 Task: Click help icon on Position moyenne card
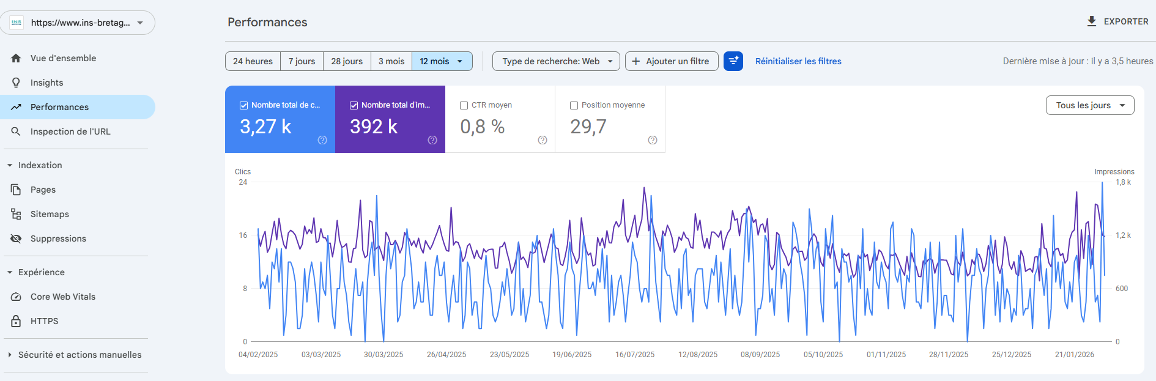[653, 140]
